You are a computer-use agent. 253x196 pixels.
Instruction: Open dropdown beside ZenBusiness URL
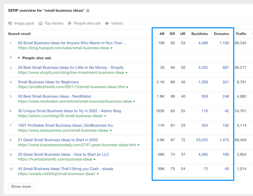pyautogui.click(x=111, y=130)
